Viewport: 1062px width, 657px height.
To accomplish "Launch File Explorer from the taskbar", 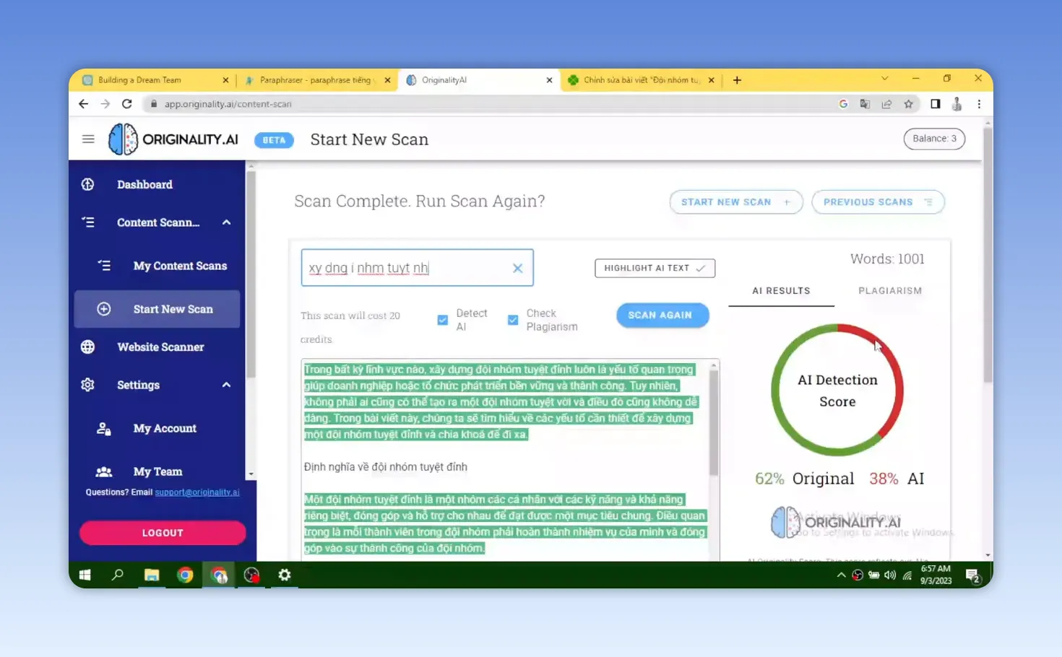I will tap(152, 575).
